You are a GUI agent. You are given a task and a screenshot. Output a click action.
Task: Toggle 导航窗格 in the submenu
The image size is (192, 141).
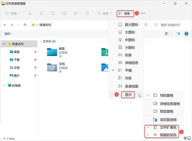coord(166,96)
